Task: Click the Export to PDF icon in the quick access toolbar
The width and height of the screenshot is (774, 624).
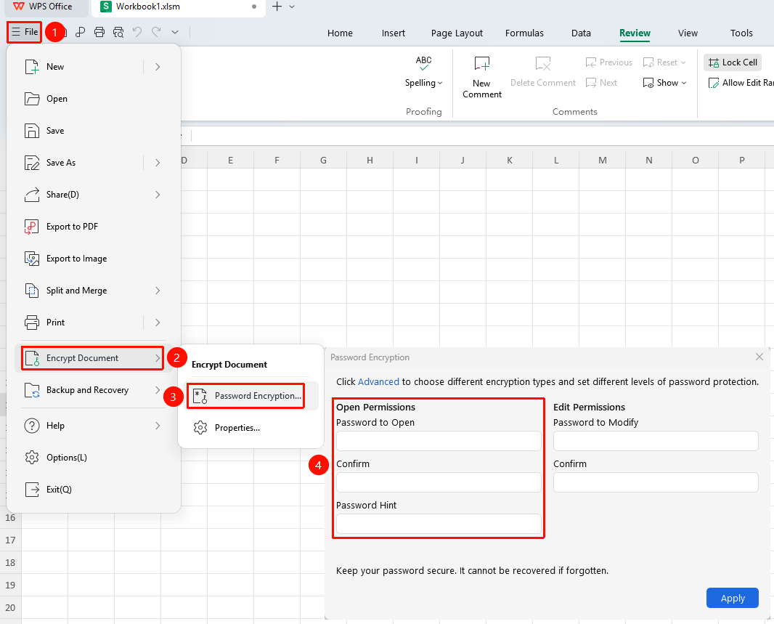Action: 80,32
